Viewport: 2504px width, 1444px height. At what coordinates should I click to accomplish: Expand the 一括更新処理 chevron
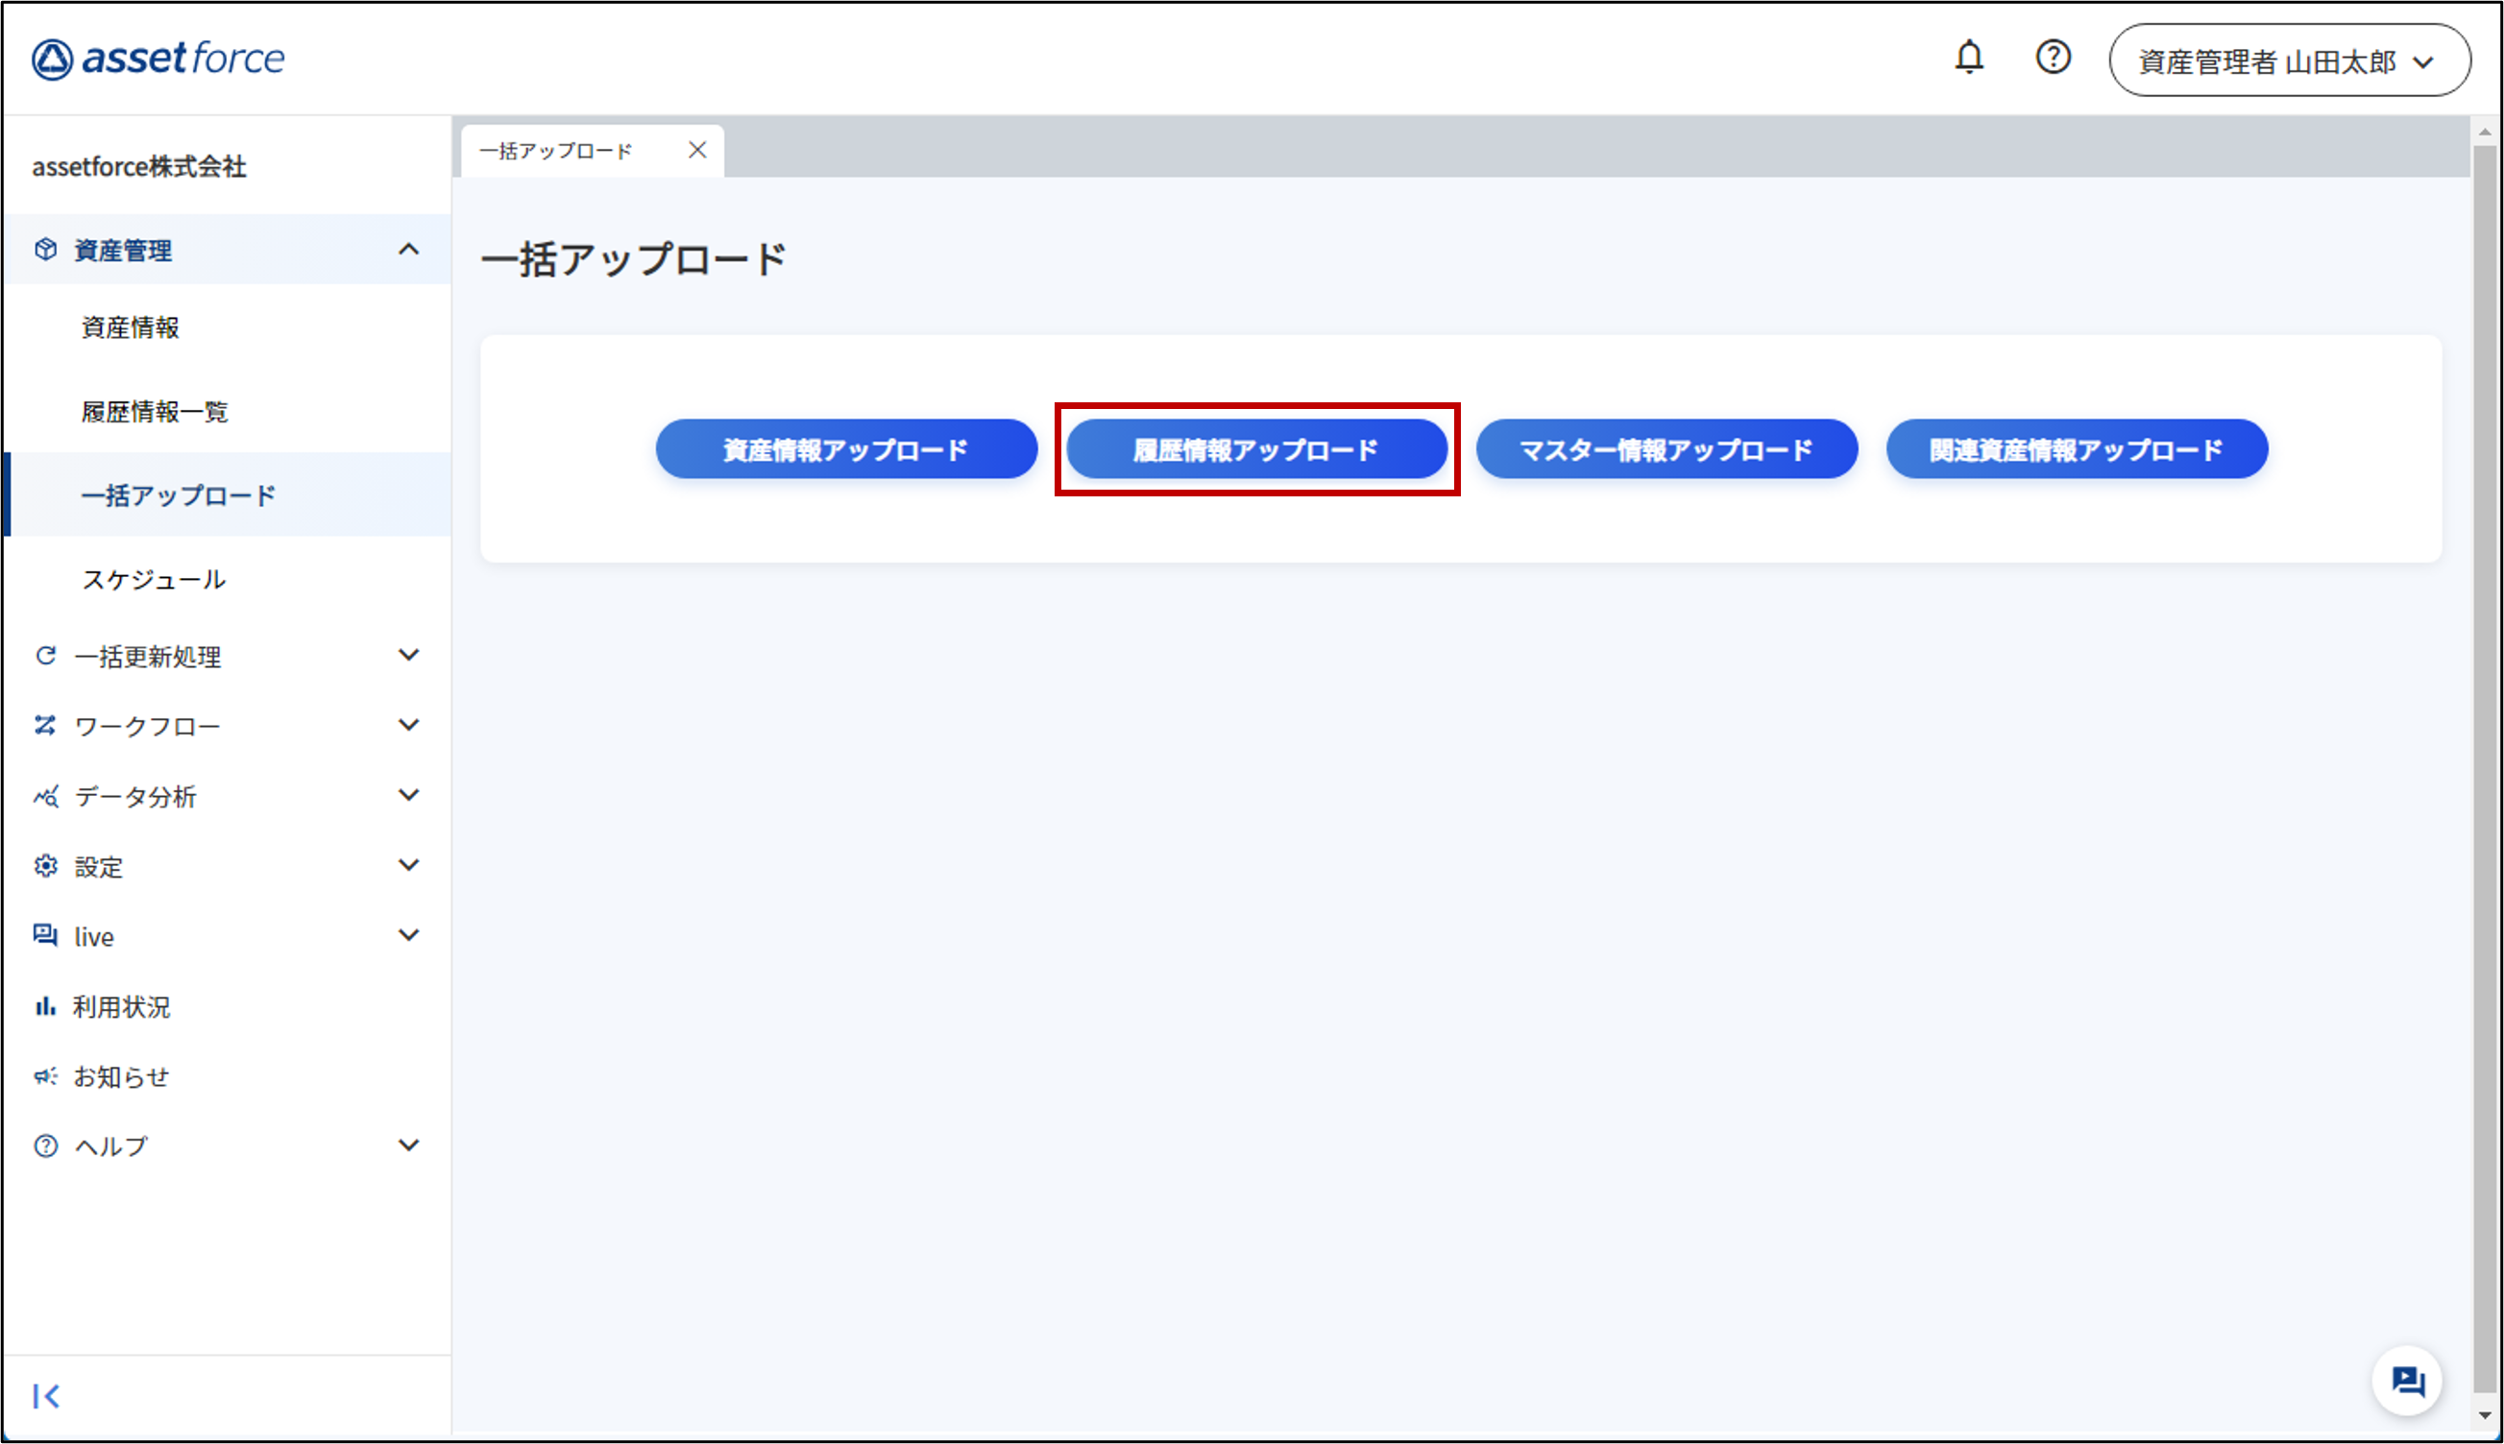pyautogui.click(x=409, y=655)
